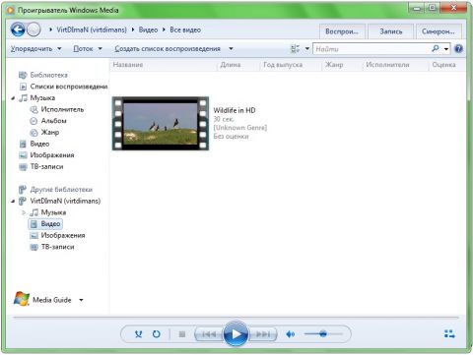Click the Библиотека library icon
This screenshot has height=355, width=473.
(23, 75)
